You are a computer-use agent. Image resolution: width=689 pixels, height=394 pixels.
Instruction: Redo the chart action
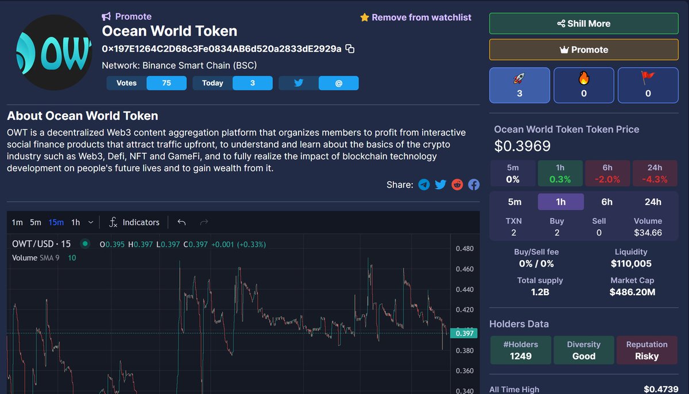coord(204,222)
